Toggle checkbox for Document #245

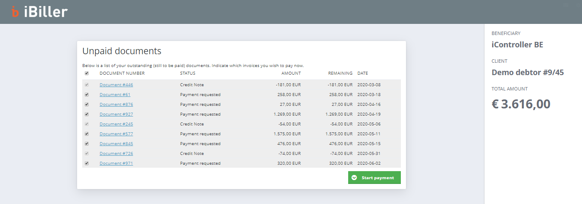click(87, 124)
